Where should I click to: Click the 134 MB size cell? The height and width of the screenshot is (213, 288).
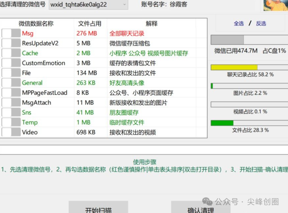point(87,73)
